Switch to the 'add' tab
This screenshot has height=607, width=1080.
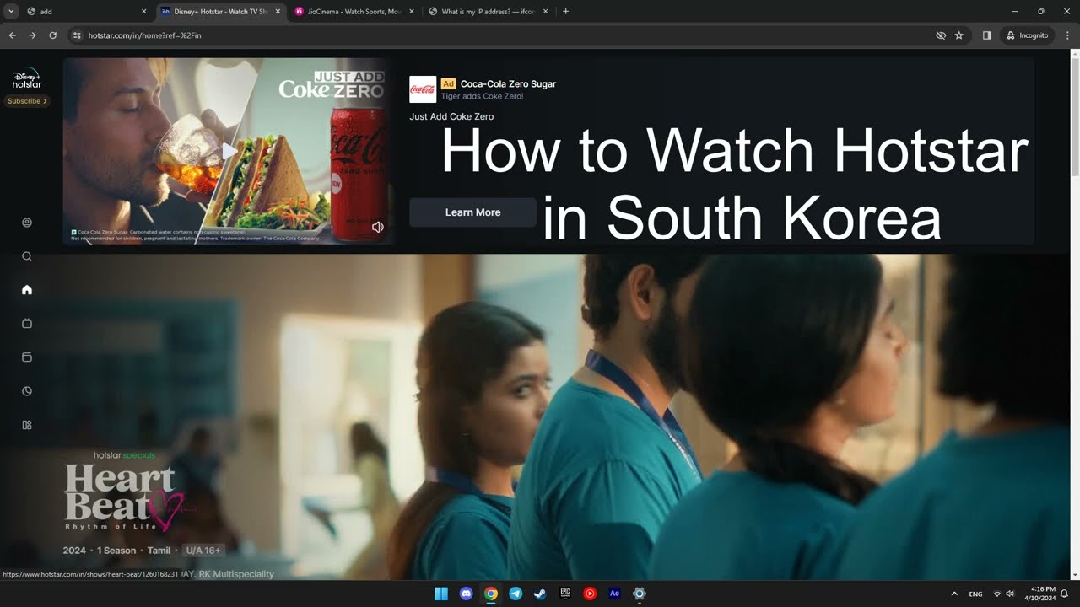[84, 12]
